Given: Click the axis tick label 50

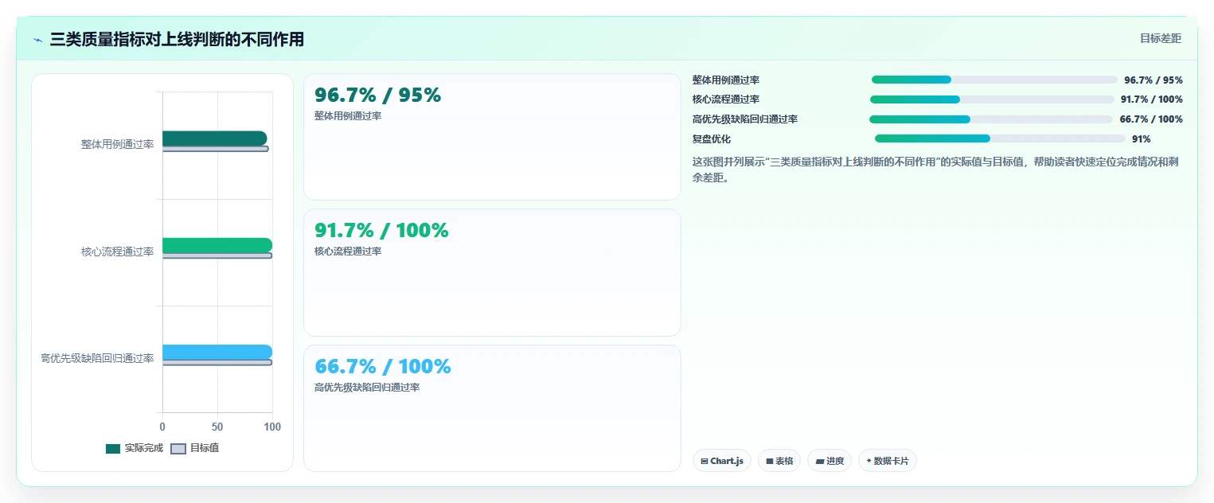Looking at the screenshot, I should coord(217,427).
